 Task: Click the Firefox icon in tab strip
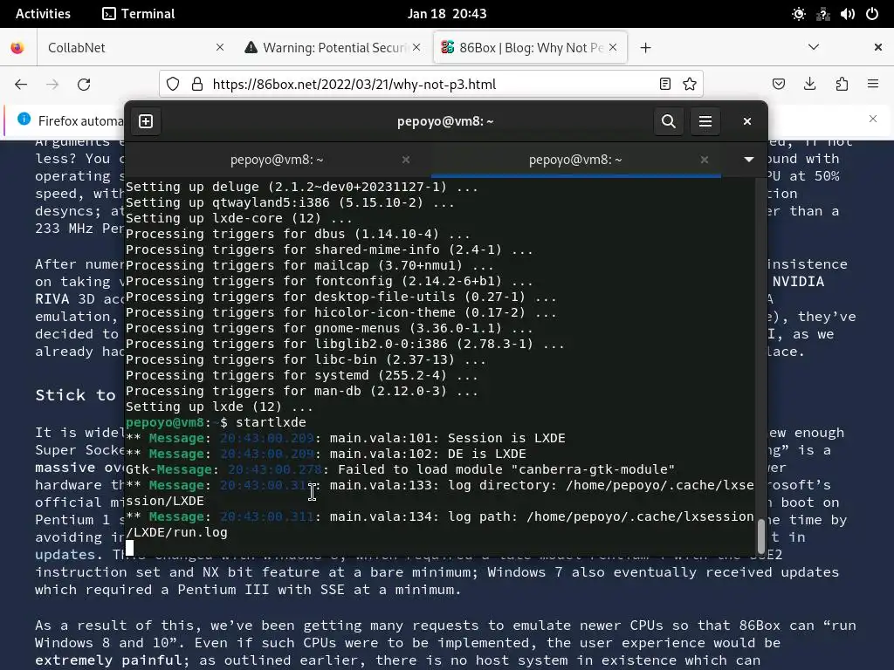[x=17, y=47]
